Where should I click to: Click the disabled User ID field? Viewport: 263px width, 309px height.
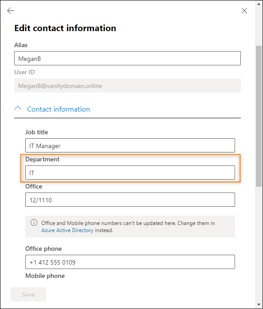pos(127,85)
